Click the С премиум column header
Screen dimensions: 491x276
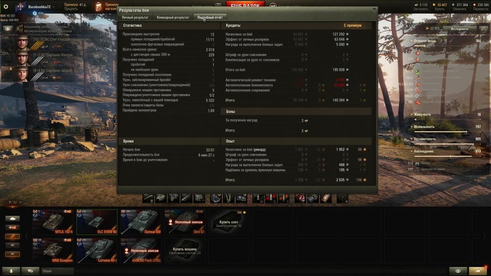coord(352,25)
